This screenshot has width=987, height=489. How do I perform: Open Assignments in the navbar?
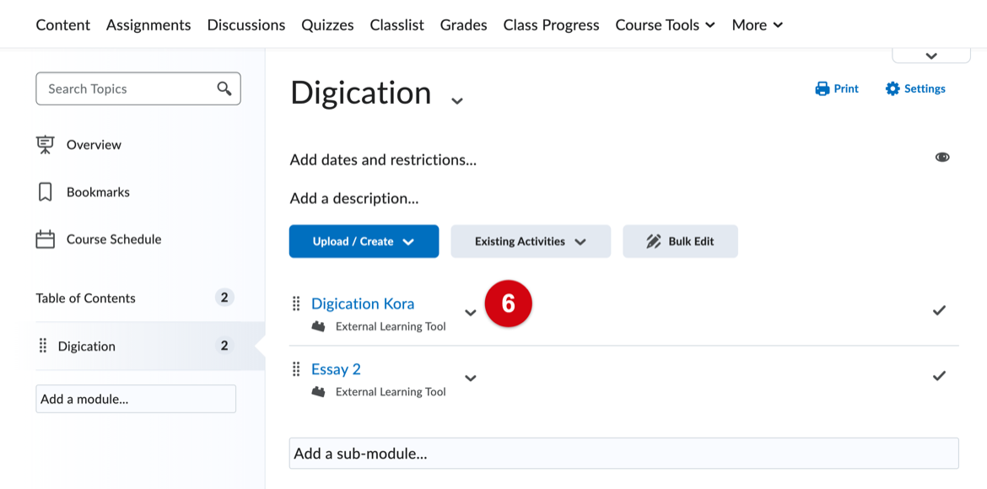[x=148, y=25]
